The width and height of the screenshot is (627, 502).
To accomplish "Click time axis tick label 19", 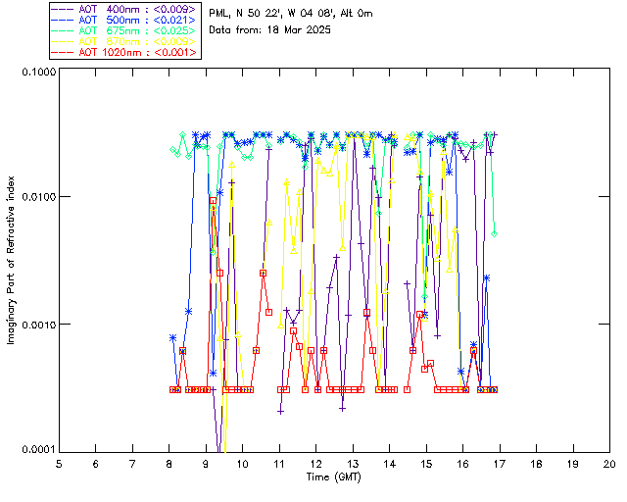I will click(573, 464).
